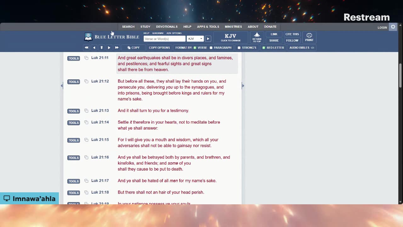The image size is (403, 227).
Task: Open the settings gear icon
Action: [x=393, y=27]
